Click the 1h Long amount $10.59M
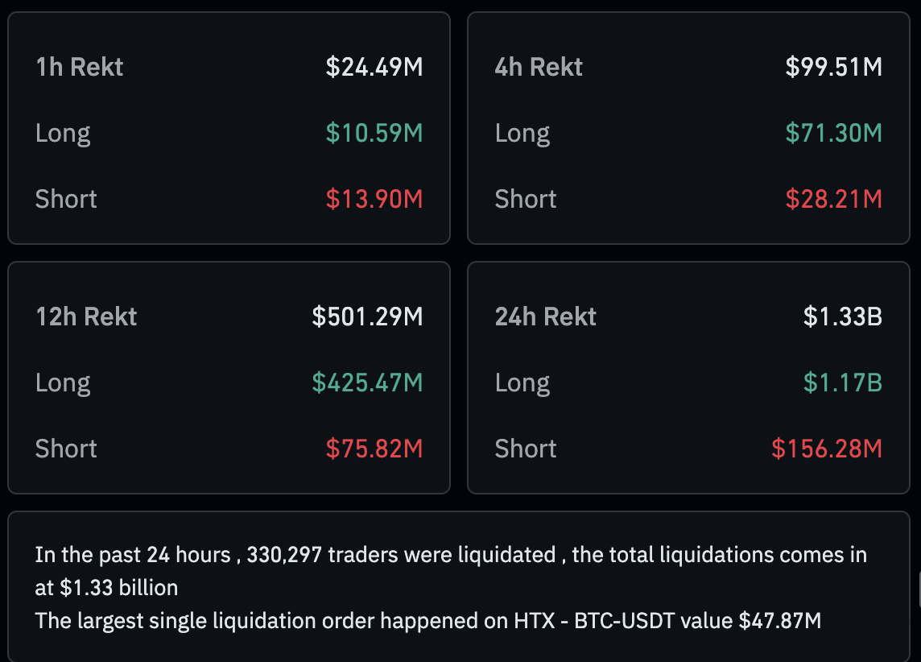921x662 pixels. 374,133
